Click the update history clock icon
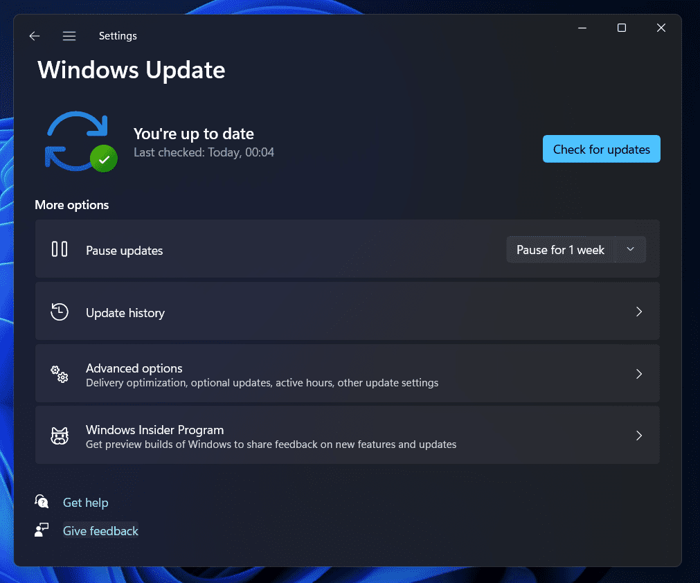Screen dimensions: 700x583 (60, 312)
